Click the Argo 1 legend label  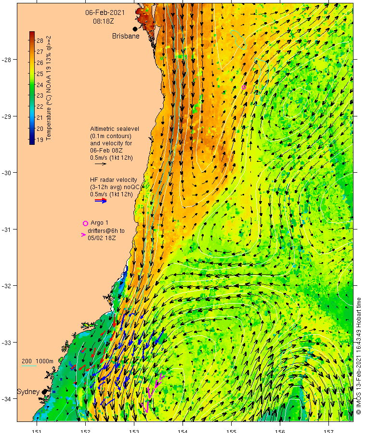tap(100, 223)
